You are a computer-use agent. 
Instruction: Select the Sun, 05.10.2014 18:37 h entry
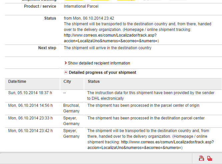[30, 93]
